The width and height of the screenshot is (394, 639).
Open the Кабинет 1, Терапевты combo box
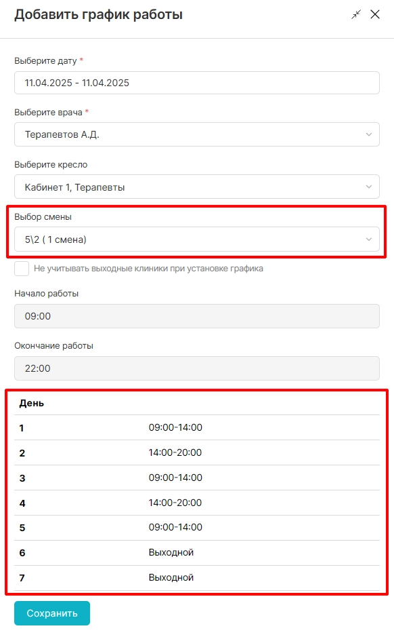[x=197, y=187]
